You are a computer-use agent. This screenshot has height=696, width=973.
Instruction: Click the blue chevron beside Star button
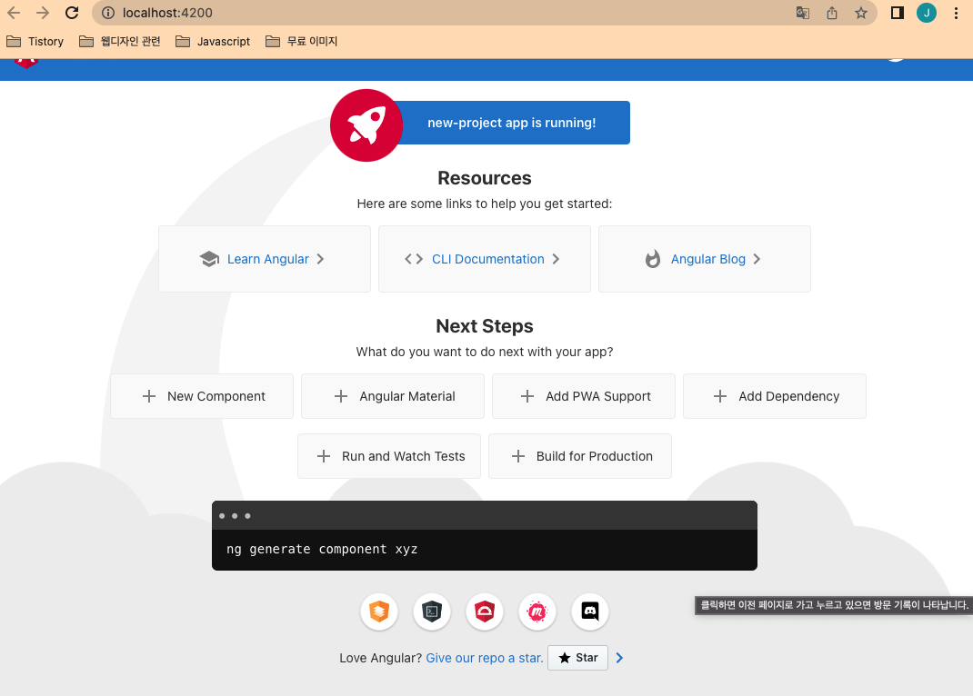[x=619, y=658]
